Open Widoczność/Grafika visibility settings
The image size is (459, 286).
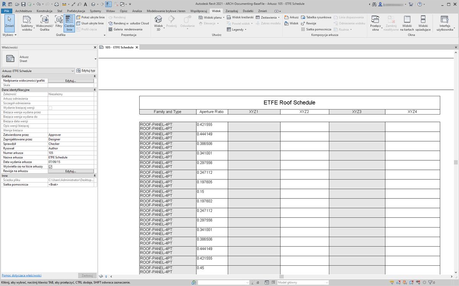point(44,24)
